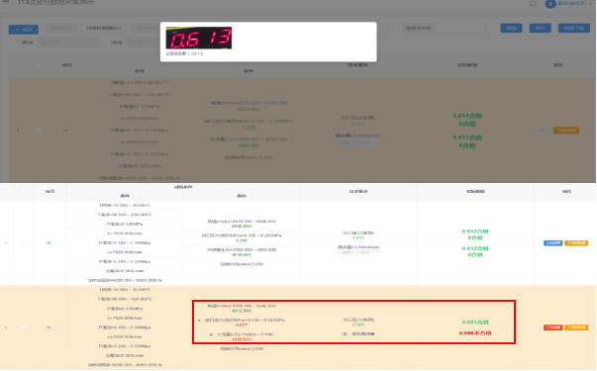Click the blue action tag in white row
The height and width of the screenshot is (371, 597).
(x=552, y=243)
